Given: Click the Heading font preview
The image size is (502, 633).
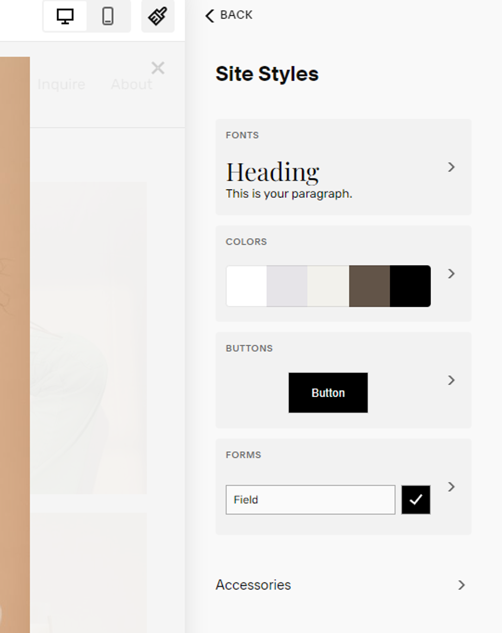Looking at the screenshot, I should (273, 172).
